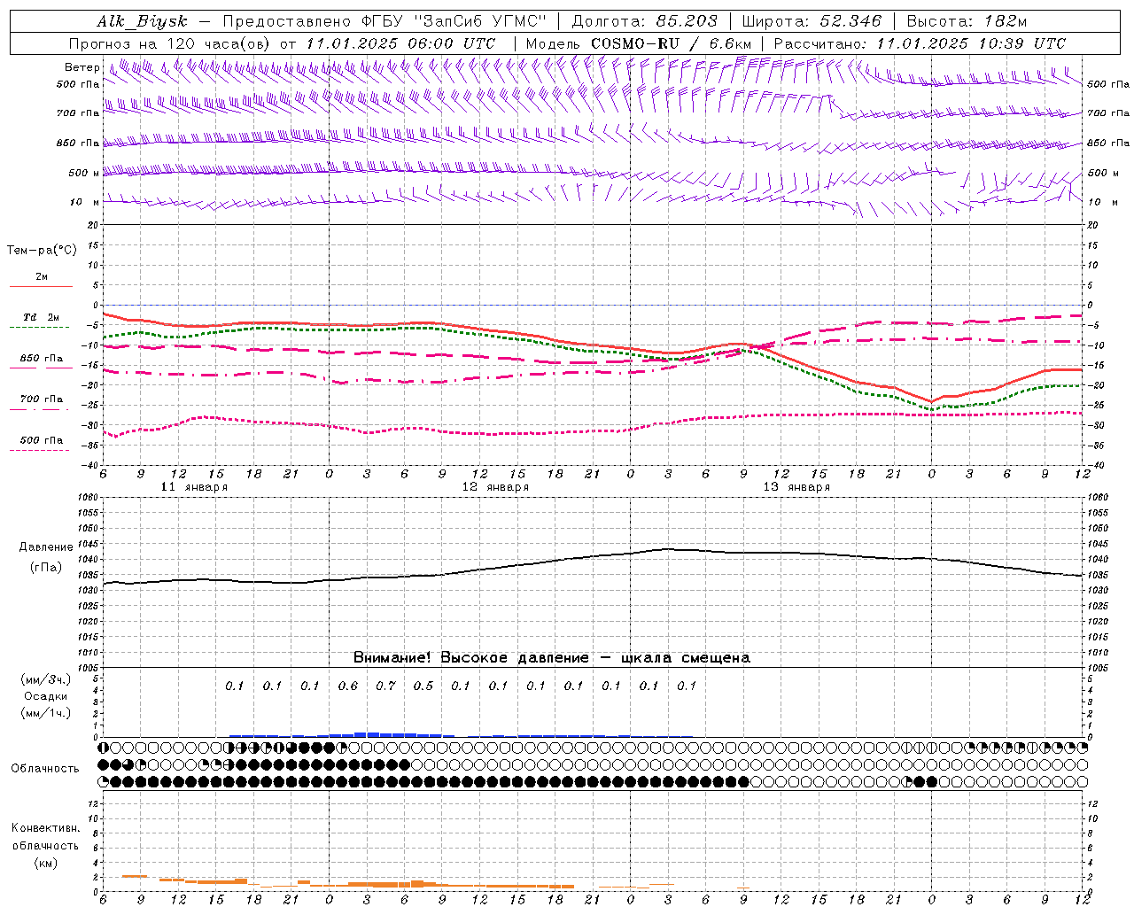Click the model name "COSMO-RU / 6.6км"
The width and height of the screenshot is (1134, 907).
point(671,43)
